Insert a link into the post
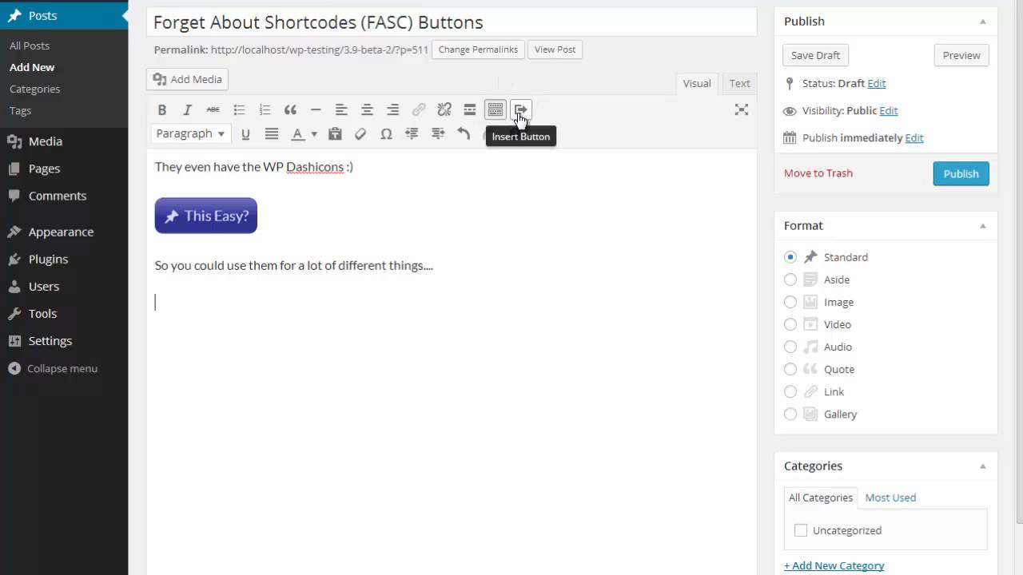This screenshot has height=575, width=1023. click(x=418, y=109)
